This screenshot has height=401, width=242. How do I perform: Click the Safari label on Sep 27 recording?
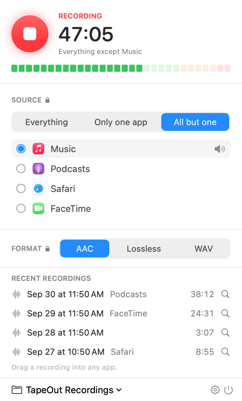(x=122, y=352)
